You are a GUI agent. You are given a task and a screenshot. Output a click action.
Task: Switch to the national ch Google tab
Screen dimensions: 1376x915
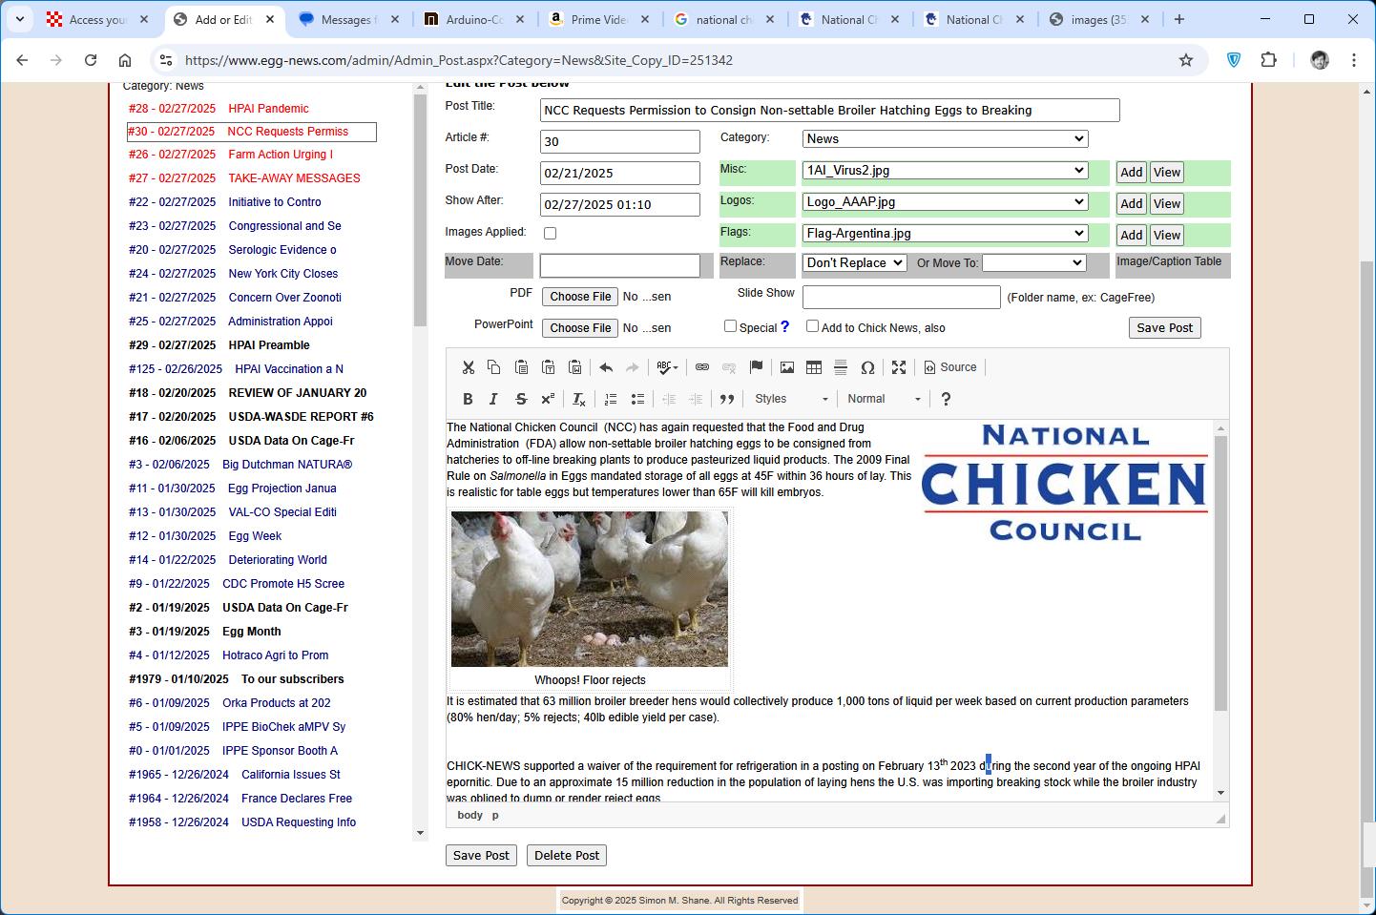(x=724, y=20)
